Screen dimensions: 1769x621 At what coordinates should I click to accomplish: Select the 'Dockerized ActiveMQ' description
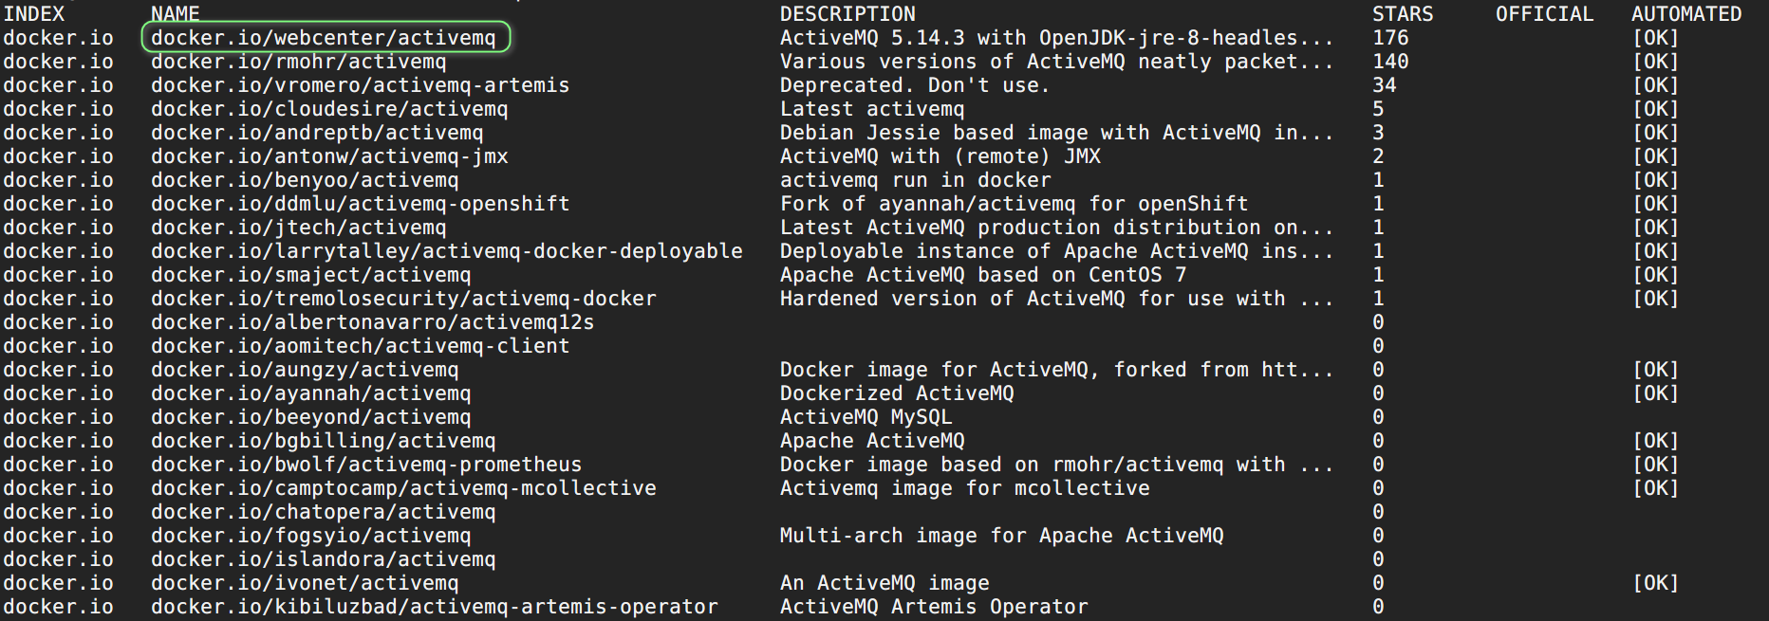[897, 393]
